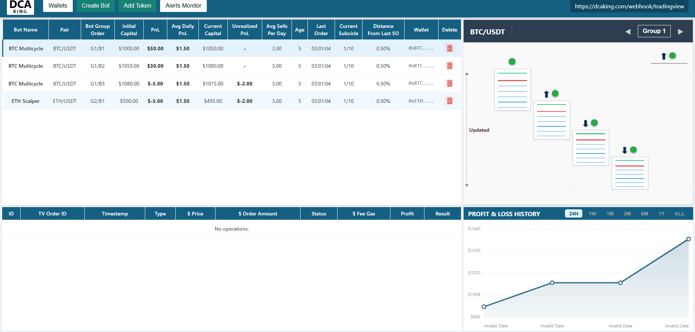Open the second order card thumbnail
The image size is (695, 332).
(552, 120)
